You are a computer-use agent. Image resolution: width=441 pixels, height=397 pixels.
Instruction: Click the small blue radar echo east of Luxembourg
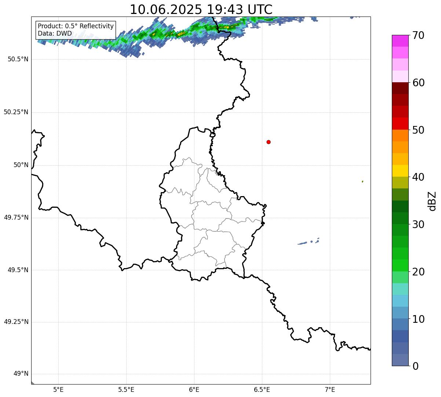(308, 241)
